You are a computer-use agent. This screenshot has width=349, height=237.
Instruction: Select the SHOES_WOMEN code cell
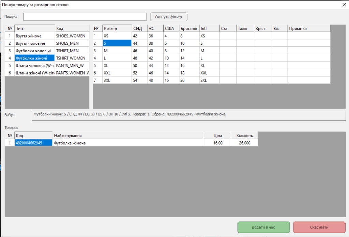(x=72, y=36)
